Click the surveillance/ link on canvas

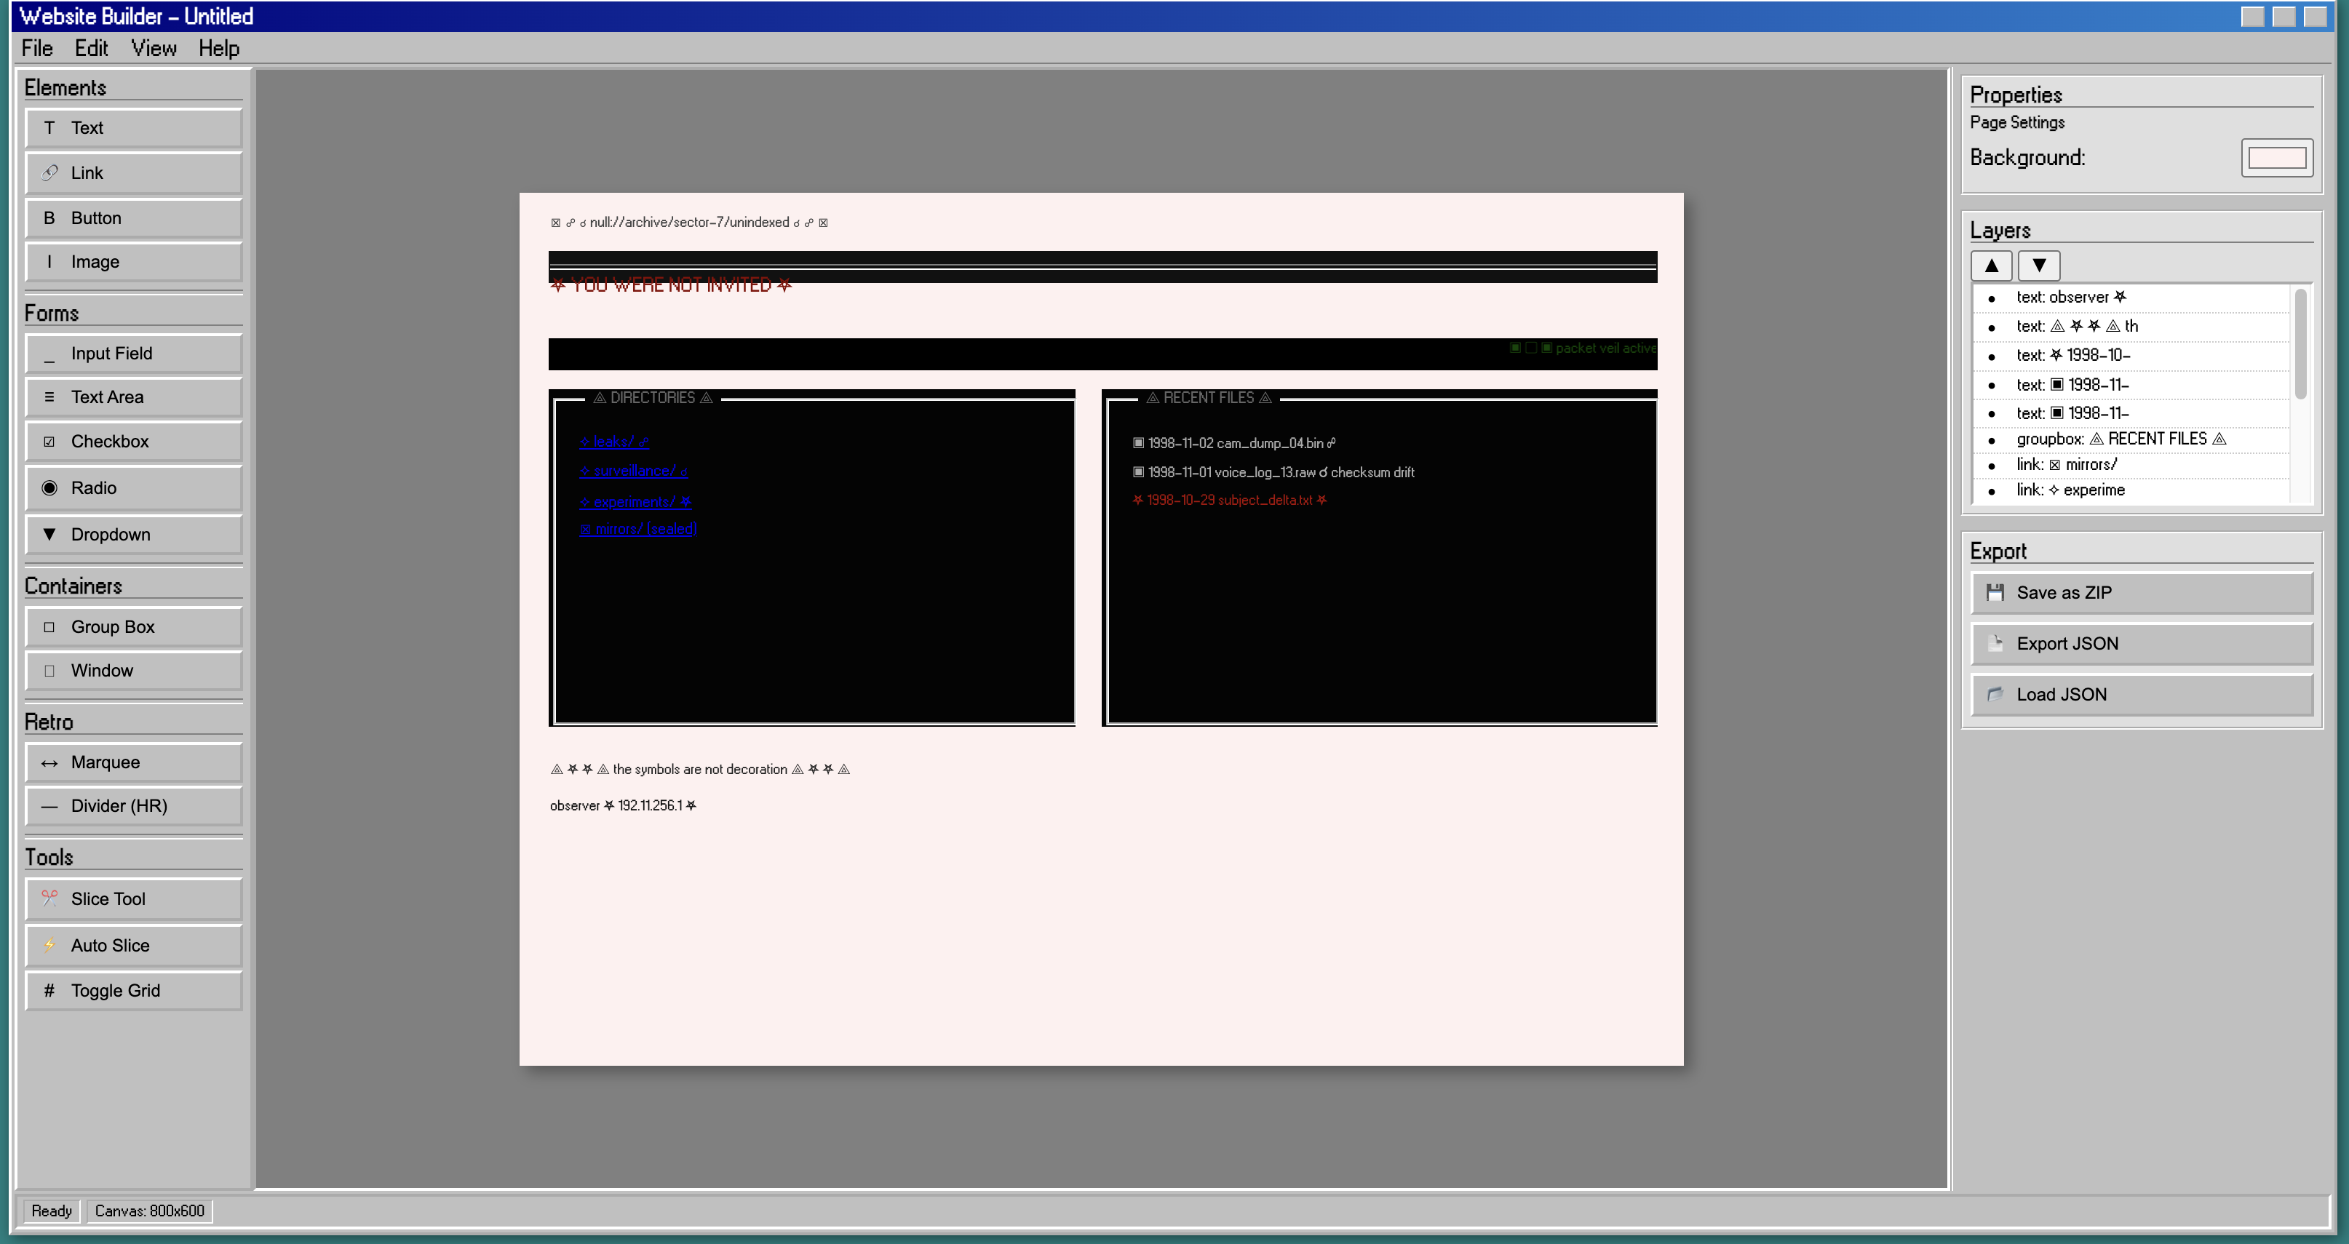(x=634, y=471)
